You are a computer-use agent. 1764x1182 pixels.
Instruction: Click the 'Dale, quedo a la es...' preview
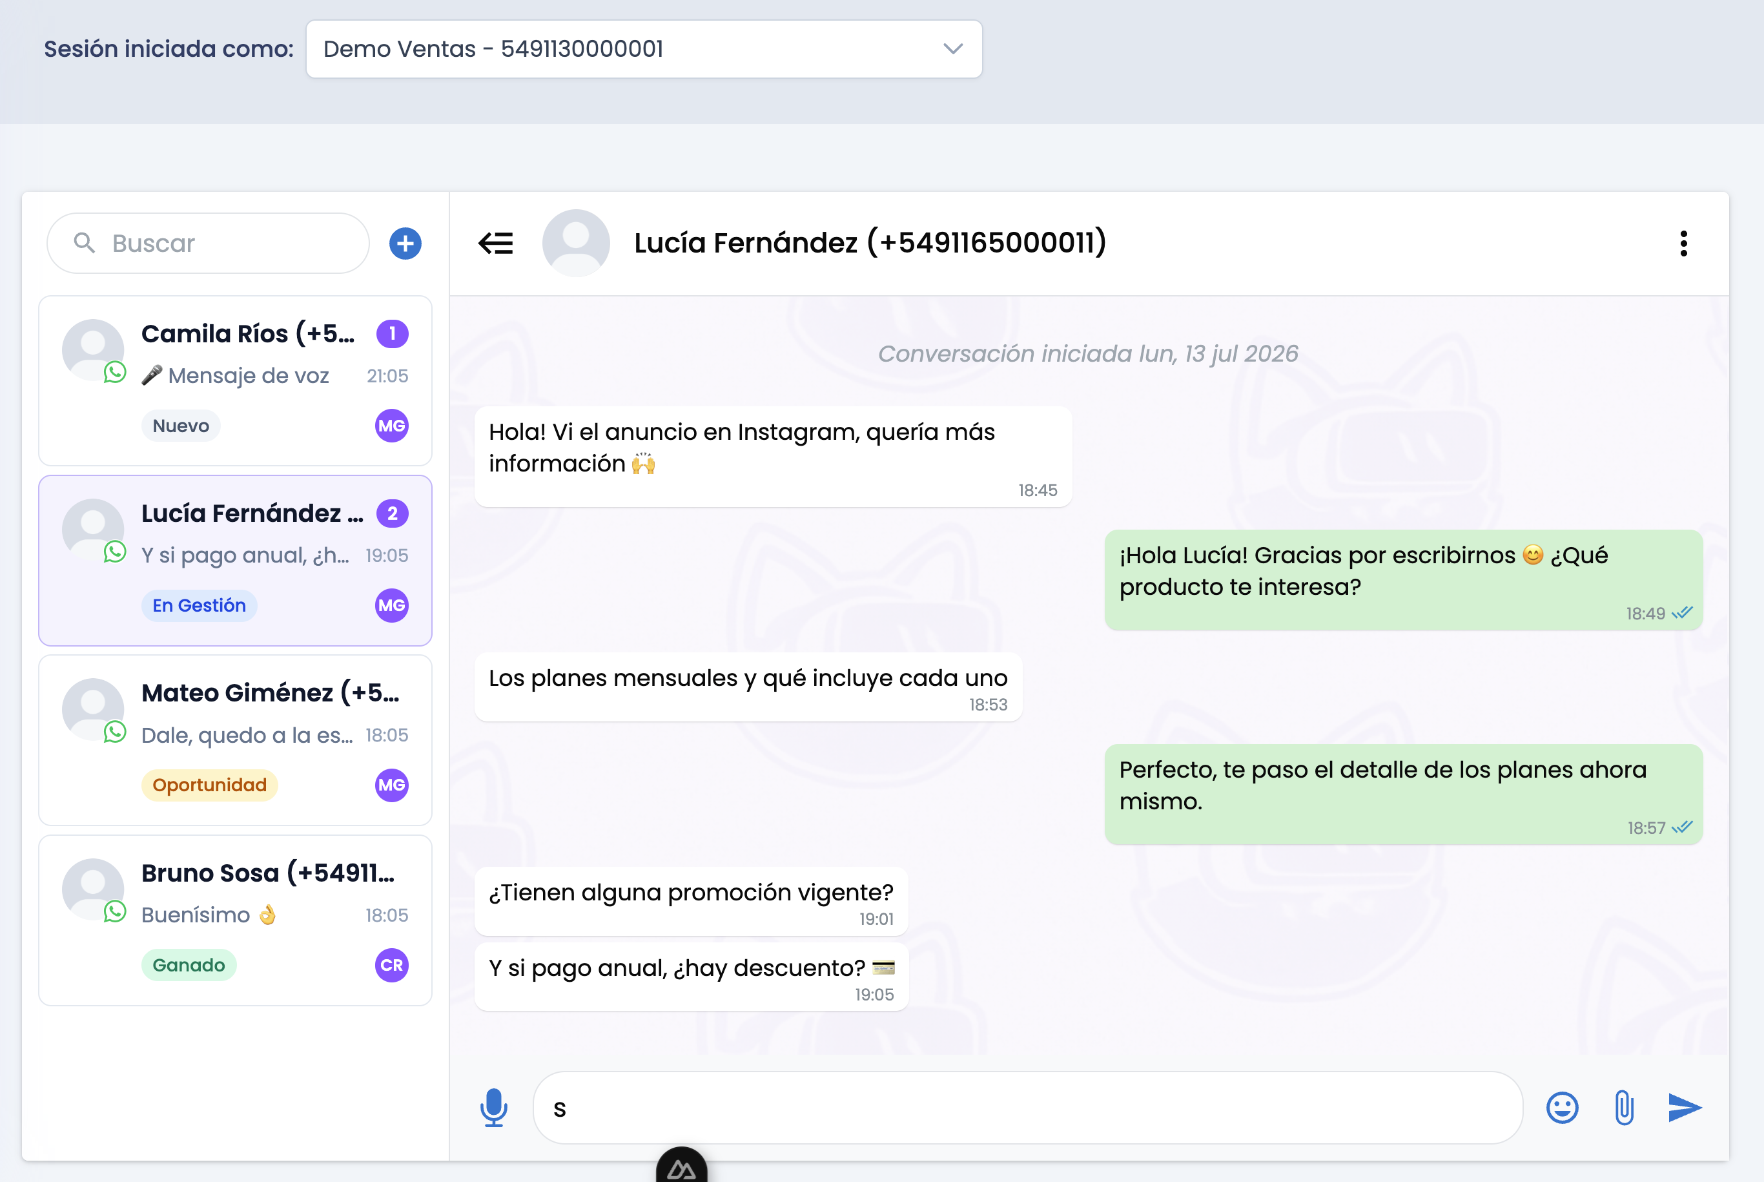[x=247, y=735]
